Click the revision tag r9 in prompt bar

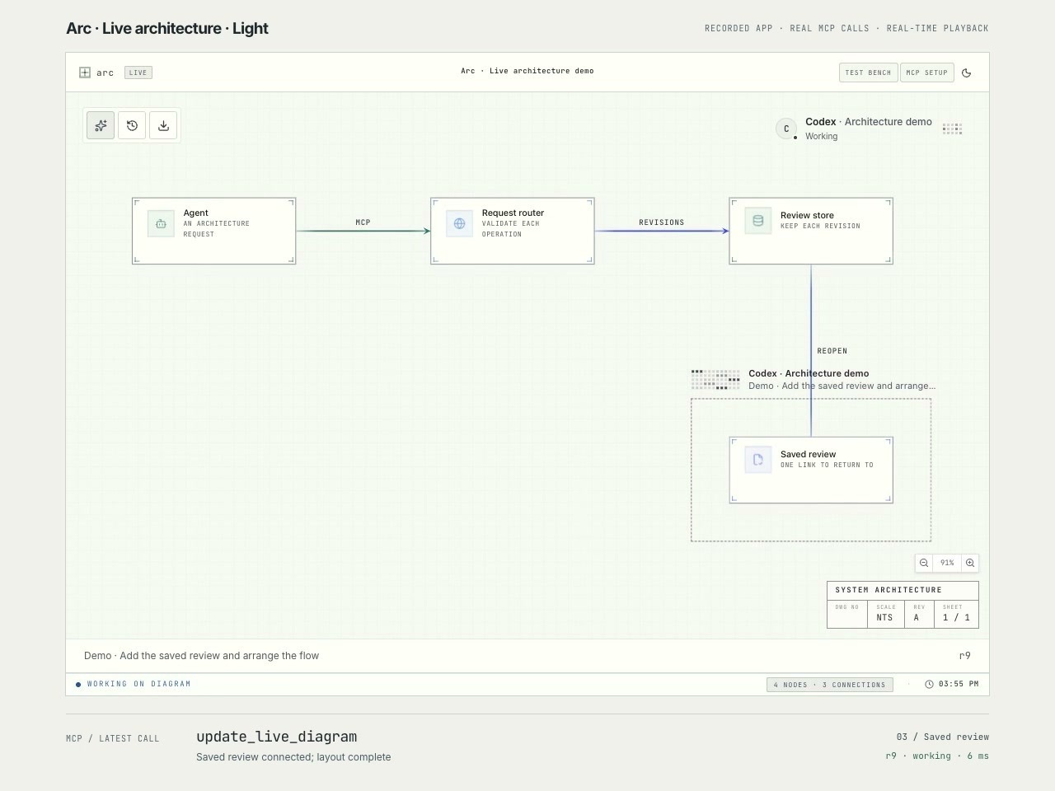[x=965, y=656]
